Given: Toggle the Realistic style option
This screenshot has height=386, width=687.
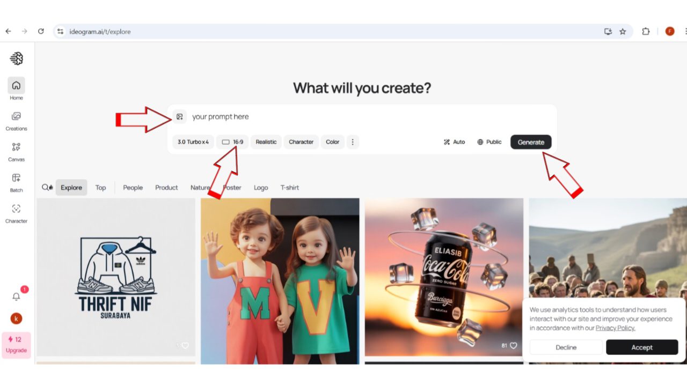Looking at the screenshot, I should point(266,142).
